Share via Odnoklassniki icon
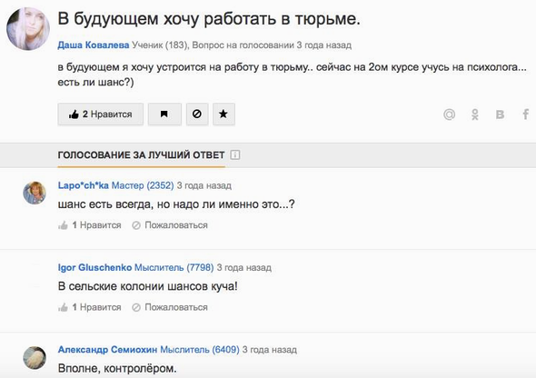Image resolution: width=536 pixels, height=378 pixels. pyautogui.click(x=475, y=114)
